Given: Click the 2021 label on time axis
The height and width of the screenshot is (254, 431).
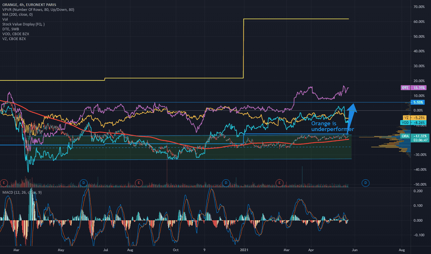Looking at the screenshot, I should coord(244,250).
